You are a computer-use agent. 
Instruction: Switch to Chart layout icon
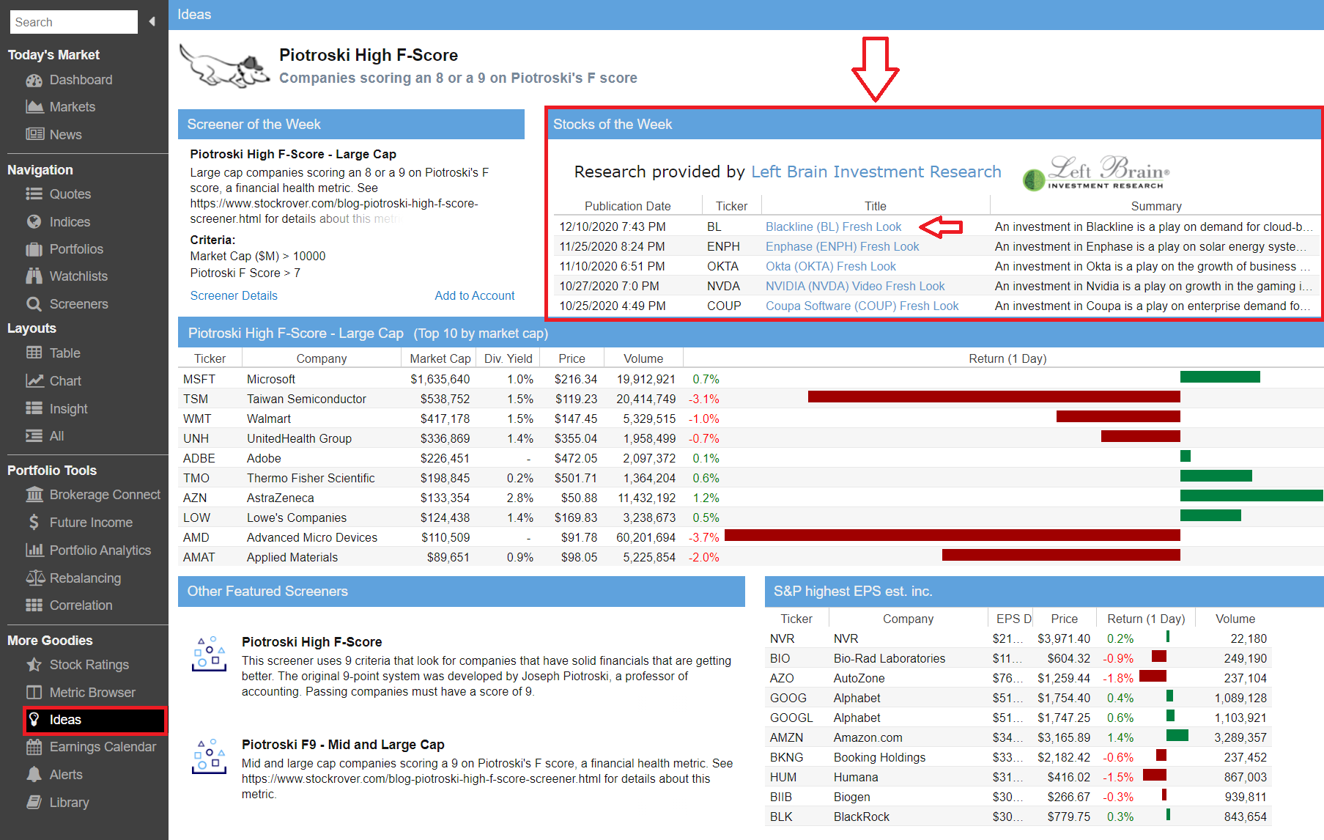(x=34, y=381)
